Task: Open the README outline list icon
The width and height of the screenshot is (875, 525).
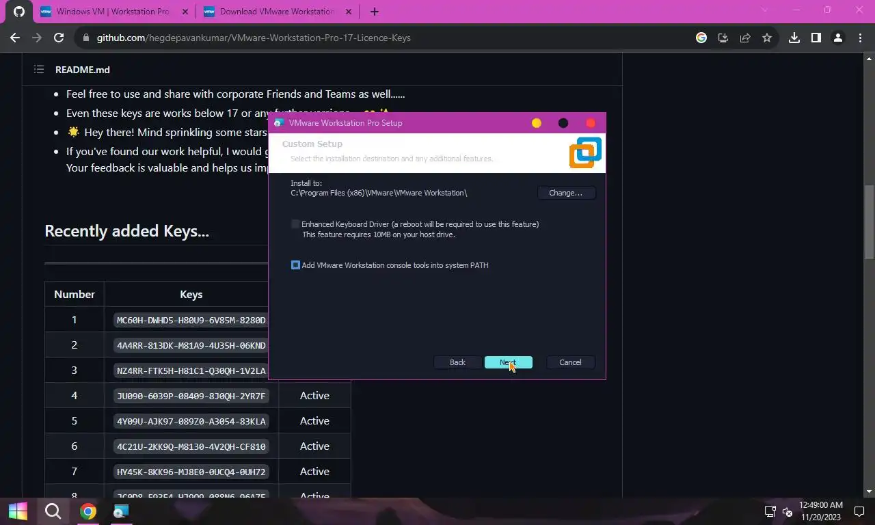Action: point(39,69)
